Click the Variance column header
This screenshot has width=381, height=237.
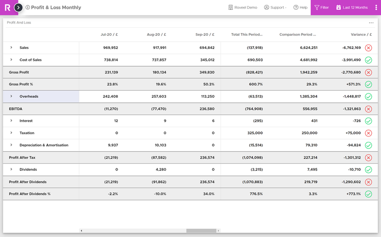[x=362, y=34]
